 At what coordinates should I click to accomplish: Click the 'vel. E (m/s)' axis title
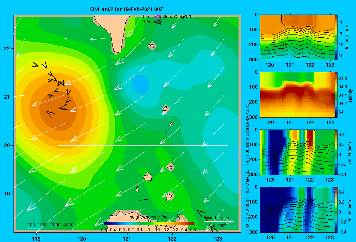click(x=350, y=210)
